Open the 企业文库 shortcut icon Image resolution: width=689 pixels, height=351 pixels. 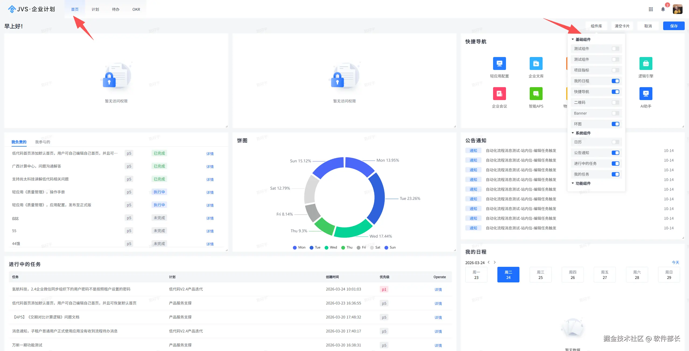(x=536, y=63)
